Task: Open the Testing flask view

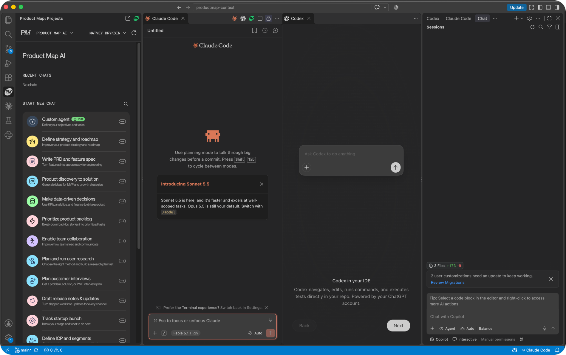Action: tap(8, 120)
